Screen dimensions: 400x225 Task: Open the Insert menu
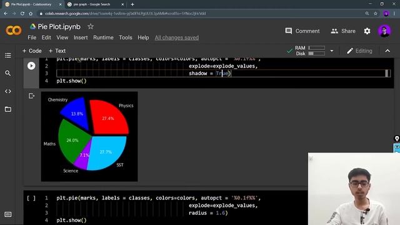(81, 37)
